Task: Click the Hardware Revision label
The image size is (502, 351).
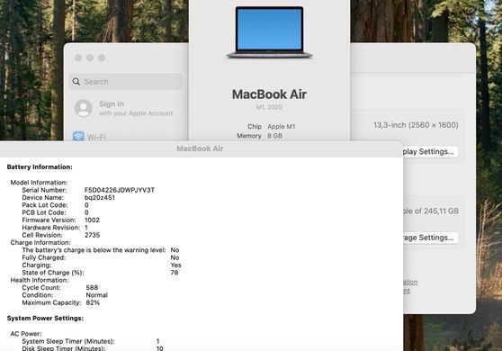Action: 51,228
